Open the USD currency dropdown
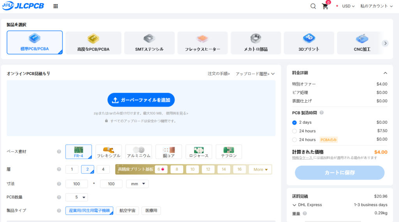This screenshot has height=222, width=399. tap(348, 6)
